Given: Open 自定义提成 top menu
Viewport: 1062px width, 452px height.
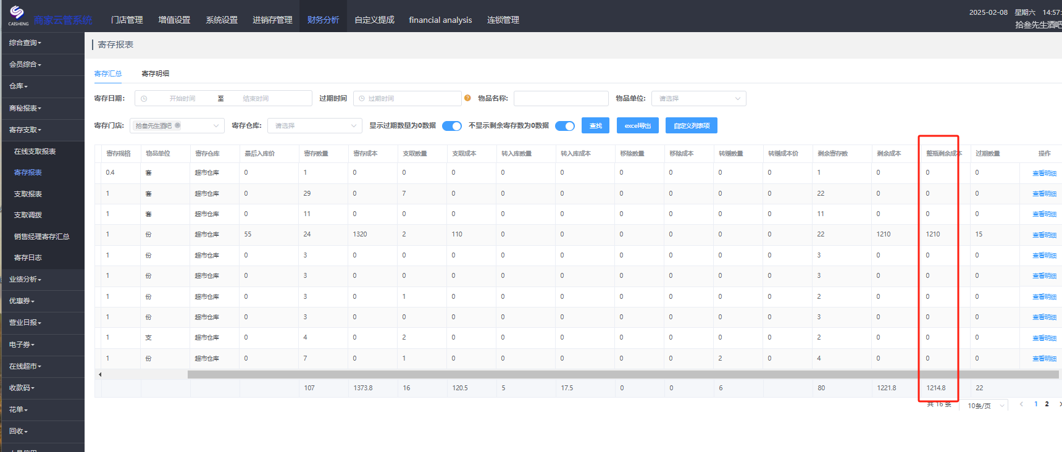Looking at the screenshot, I should point(374,20).
